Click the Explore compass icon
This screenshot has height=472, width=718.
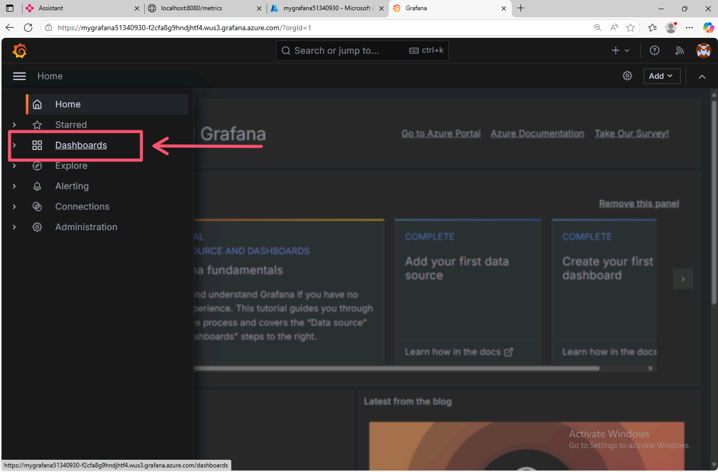pyautogui.click(x=37, y=166)
